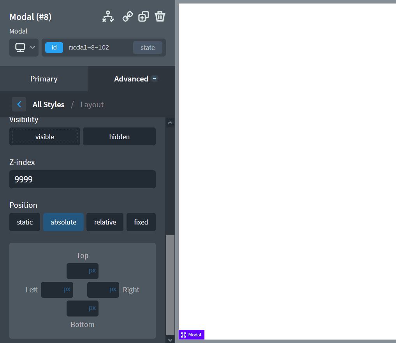Click the scrollbar up arrow
Image resolution: width=396 pixels, height=343 pixels.
(170, 123)
